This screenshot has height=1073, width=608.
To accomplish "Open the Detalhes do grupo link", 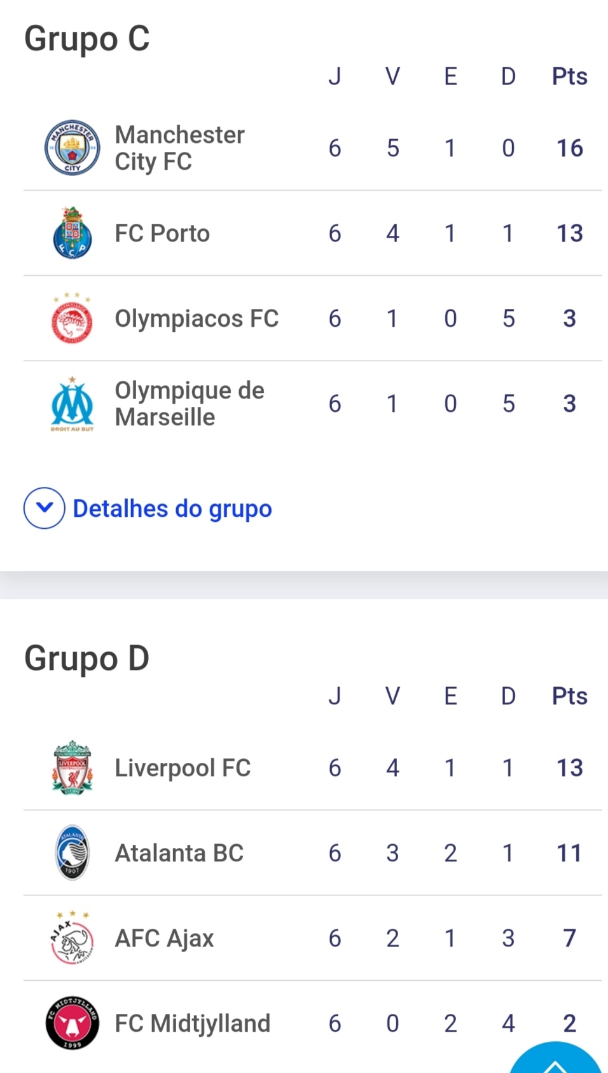I will tap(172, 509).
